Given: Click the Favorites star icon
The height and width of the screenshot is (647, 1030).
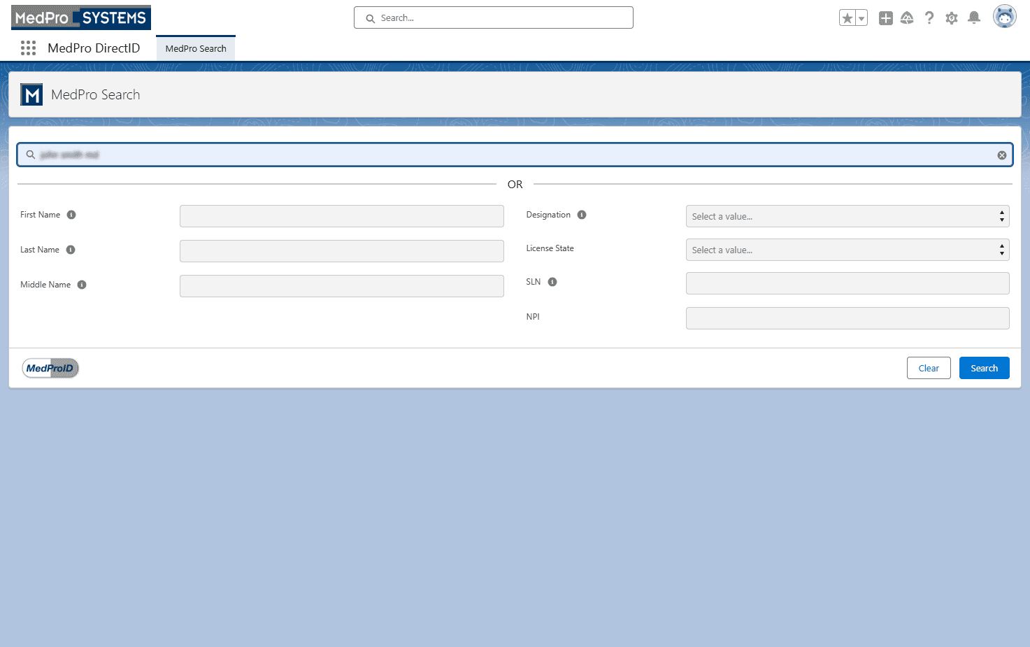Looking at the screenshot, I should (847, 18).
